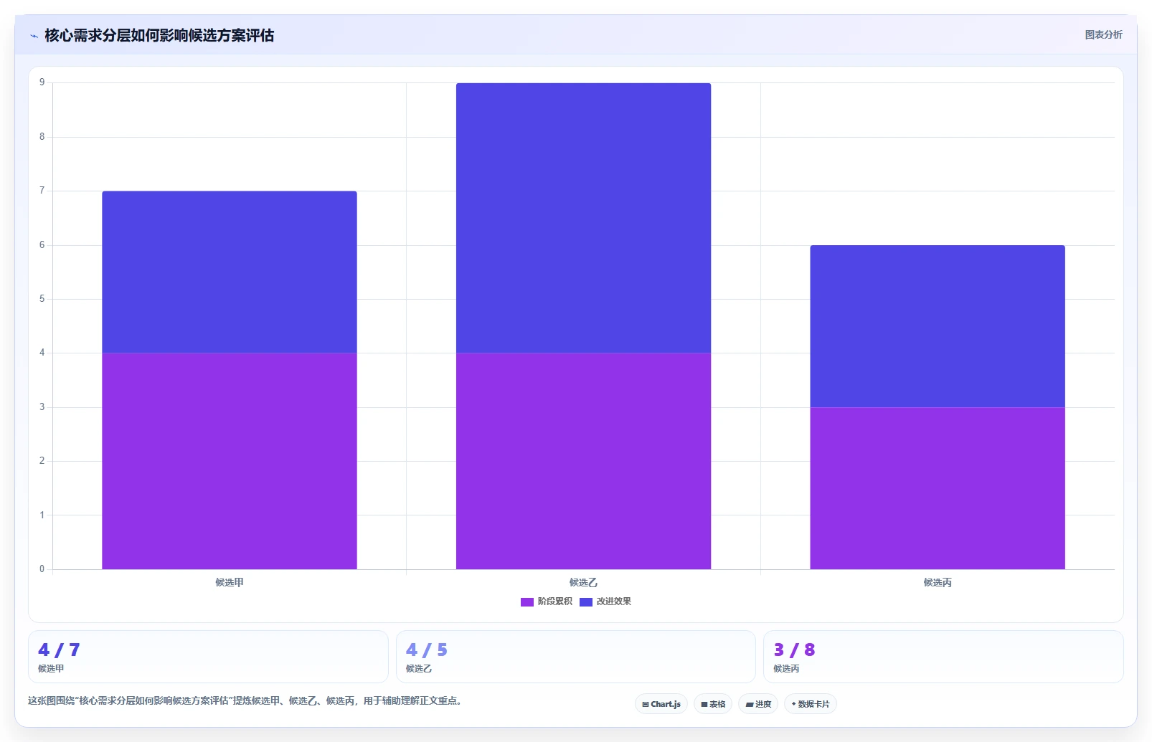Click the purple 阶段累积 segment of 候选甲
Screen dimensions: 1152x742
point(230,461)
